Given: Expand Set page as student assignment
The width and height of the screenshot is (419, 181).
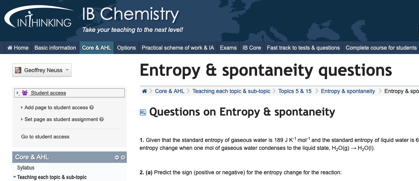Looking at the screenshot, I should [21, 119].
